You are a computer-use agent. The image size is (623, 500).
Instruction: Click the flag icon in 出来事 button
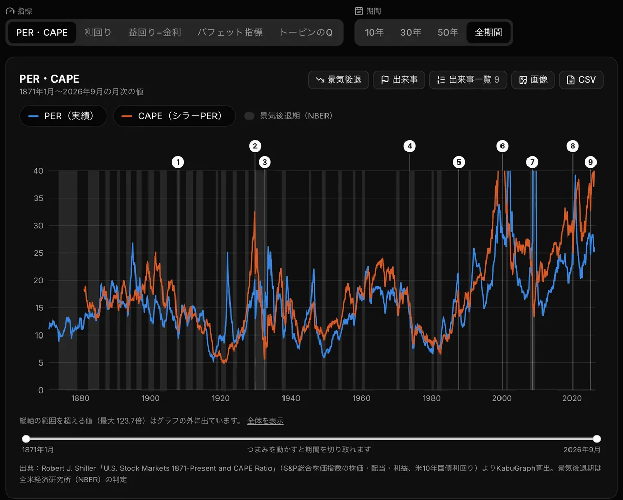[x=385, y=80]
